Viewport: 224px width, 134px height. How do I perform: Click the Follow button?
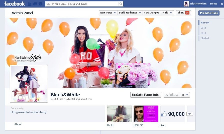tap(172, 95)
